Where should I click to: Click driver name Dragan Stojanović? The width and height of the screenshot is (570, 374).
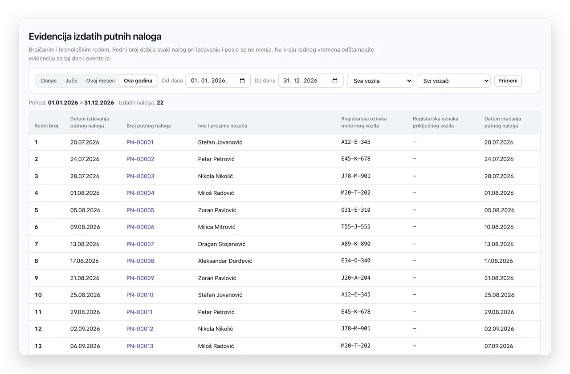(222, 244)
